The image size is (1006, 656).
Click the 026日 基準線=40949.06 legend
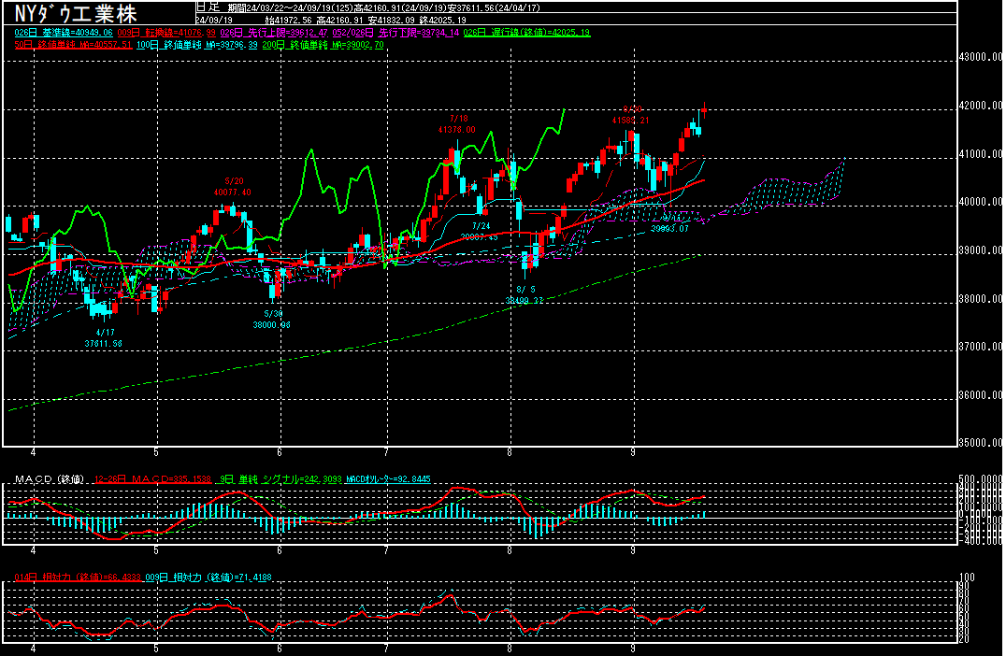point(64,33)
